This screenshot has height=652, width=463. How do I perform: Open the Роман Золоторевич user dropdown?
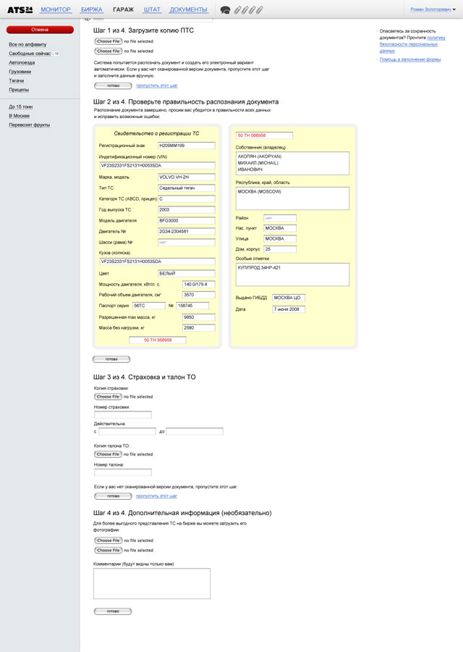(433, 9)
